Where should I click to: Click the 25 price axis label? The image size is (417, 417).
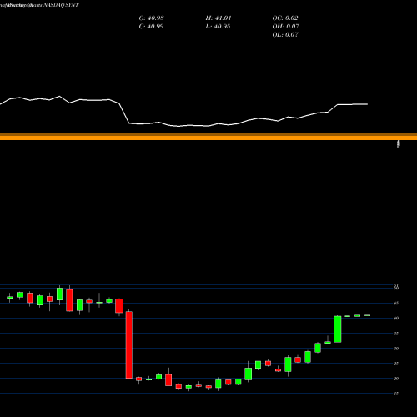click(x=396, y=364)
